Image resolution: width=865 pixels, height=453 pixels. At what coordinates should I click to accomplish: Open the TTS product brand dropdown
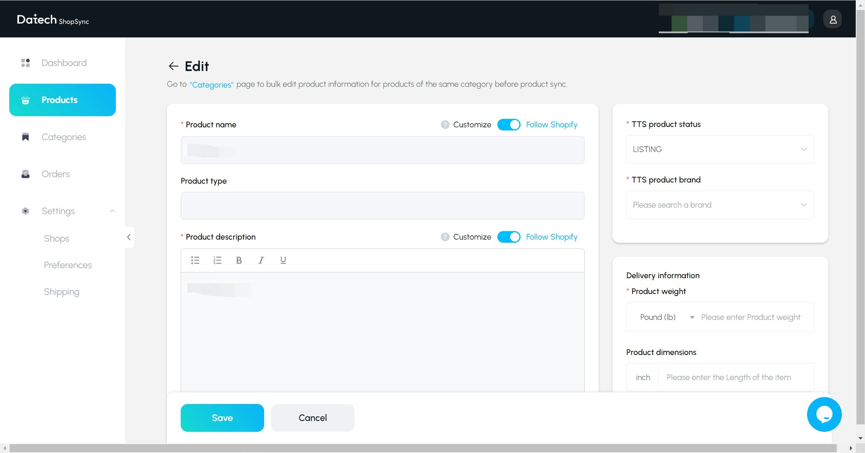[720, 205]
